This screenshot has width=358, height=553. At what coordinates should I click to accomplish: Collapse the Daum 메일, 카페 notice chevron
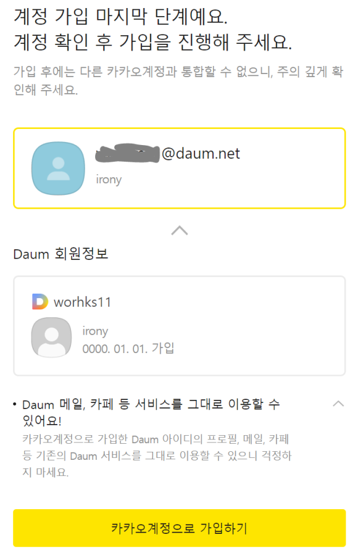[338, 404]
